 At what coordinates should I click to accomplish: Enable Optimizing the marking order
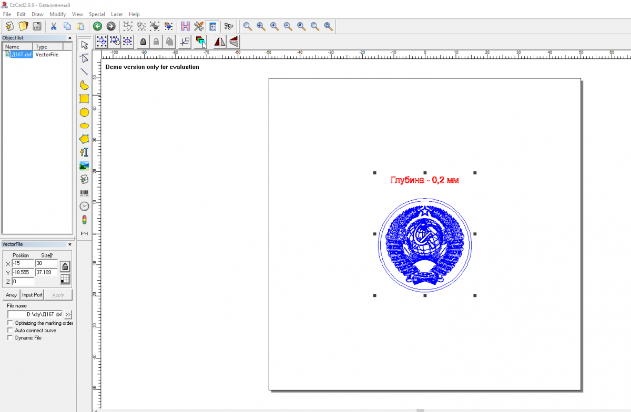(9, 323)
